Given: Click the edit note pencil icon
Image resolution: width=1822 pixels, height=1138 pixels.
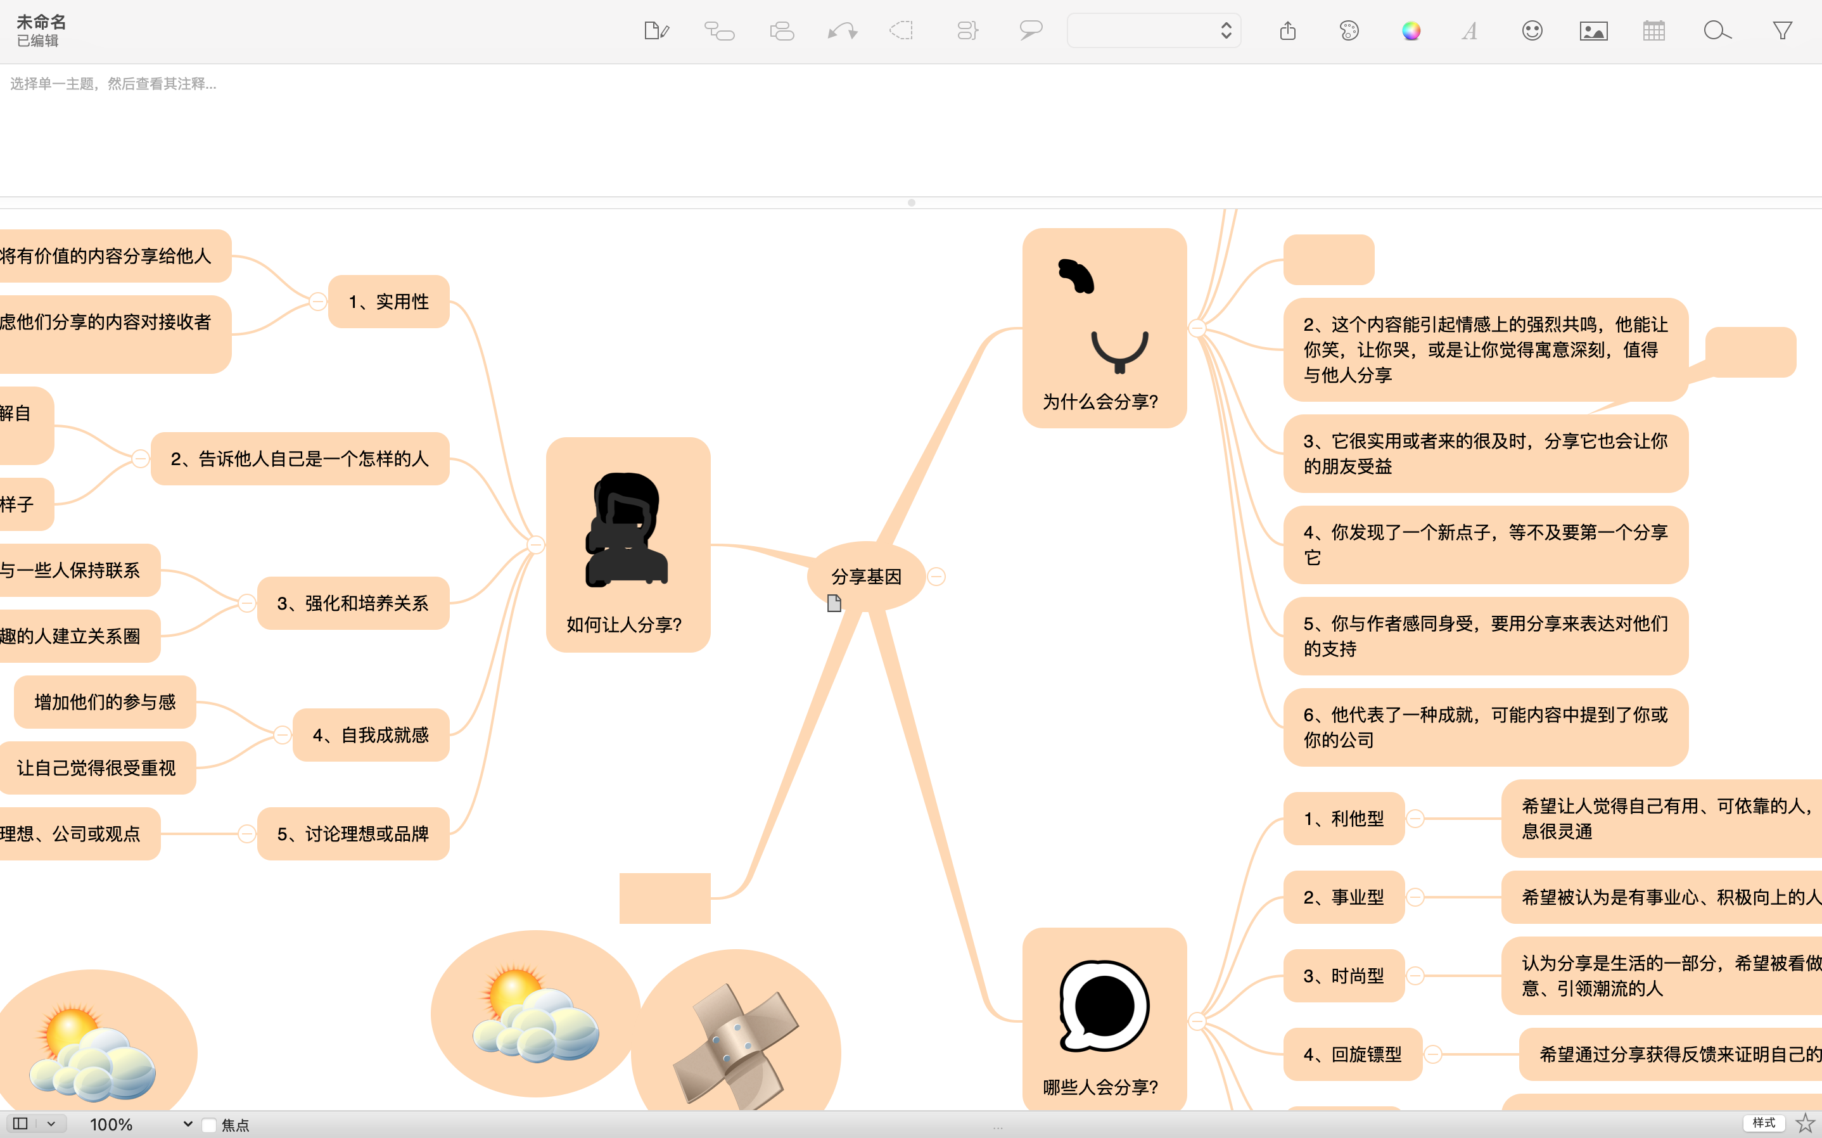Looking at the screenshot, I should pos(656,31).
